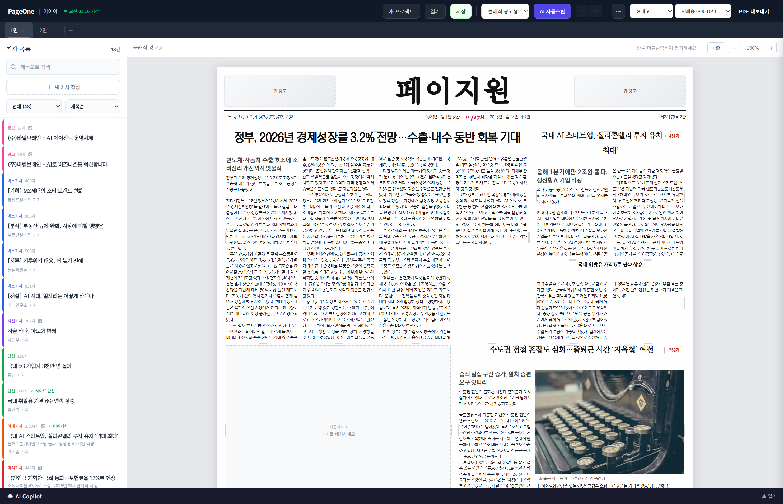Open the 제목순 sort order dropdown
This screenshot has height=504, width=783.
click(92, 106)
